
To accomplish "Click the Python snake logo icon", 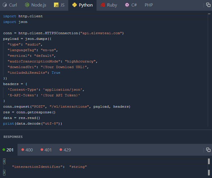I will [x=75, y=5].
